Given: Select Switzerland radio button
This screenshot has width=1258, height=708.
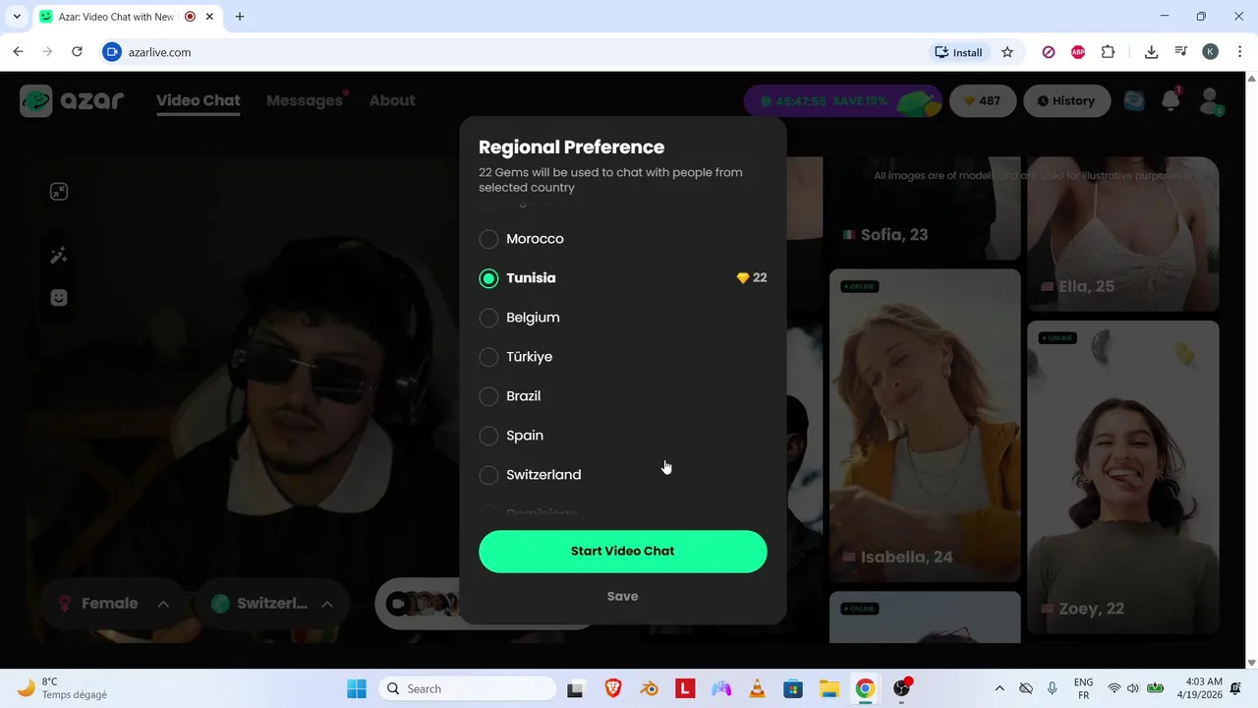Looking at the screenshot, I should click(488, 475).
